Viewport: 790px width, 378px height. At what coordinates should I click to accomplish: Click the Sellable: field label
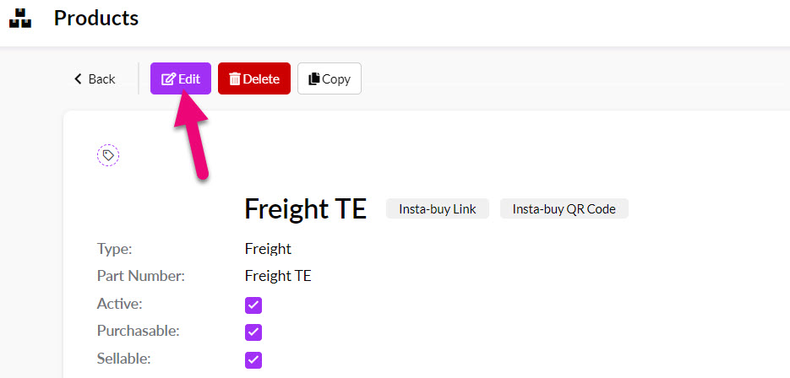(x=124, y=359)
